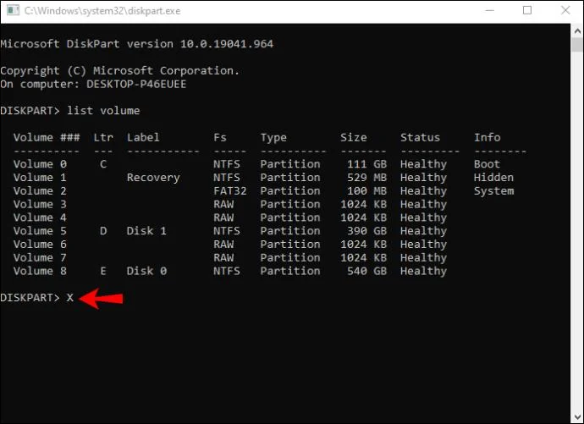Click 'Volume 4' in the list
This screenshot has height=424, width=584.
40,218
